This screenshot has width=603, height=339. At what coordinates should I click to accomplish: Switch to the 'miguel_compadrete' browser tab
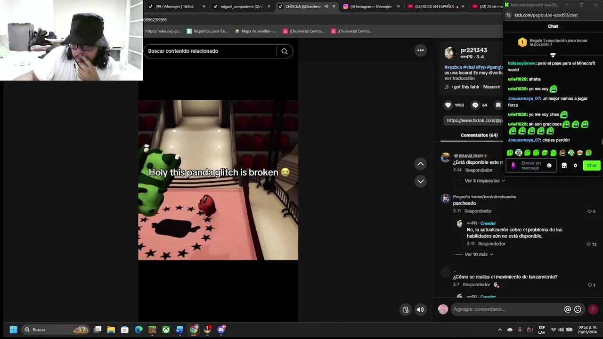tap(241, 6)
